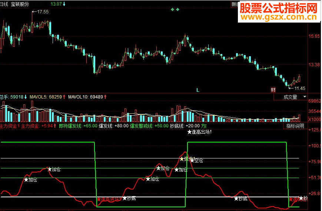Click the ★空仓 signal marker
Screen dimensions: 322x211
pos(196,161)
